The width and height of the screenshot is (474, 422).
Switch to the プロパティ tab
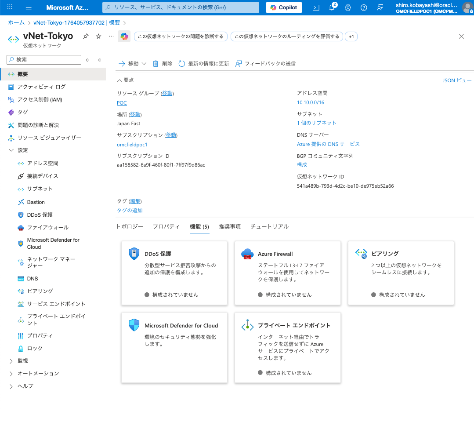tap(166, 226)
